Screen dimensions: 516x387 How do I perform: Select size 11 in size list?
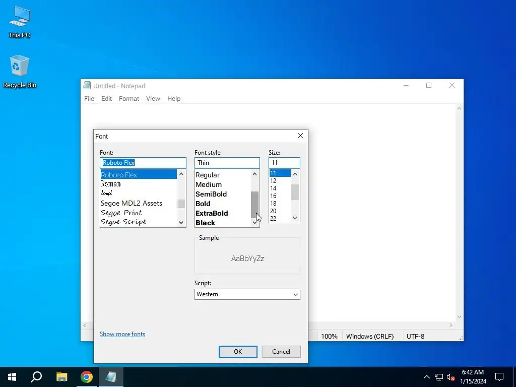tap(280, 173)
